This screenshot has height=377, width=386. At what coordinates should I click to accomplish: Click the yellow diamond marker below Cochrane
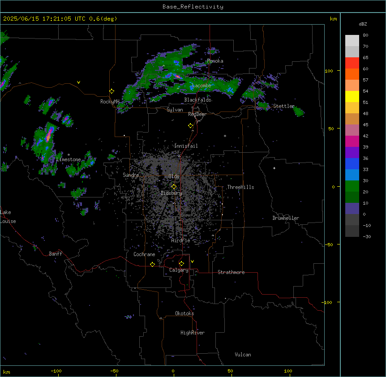point(152,264)
